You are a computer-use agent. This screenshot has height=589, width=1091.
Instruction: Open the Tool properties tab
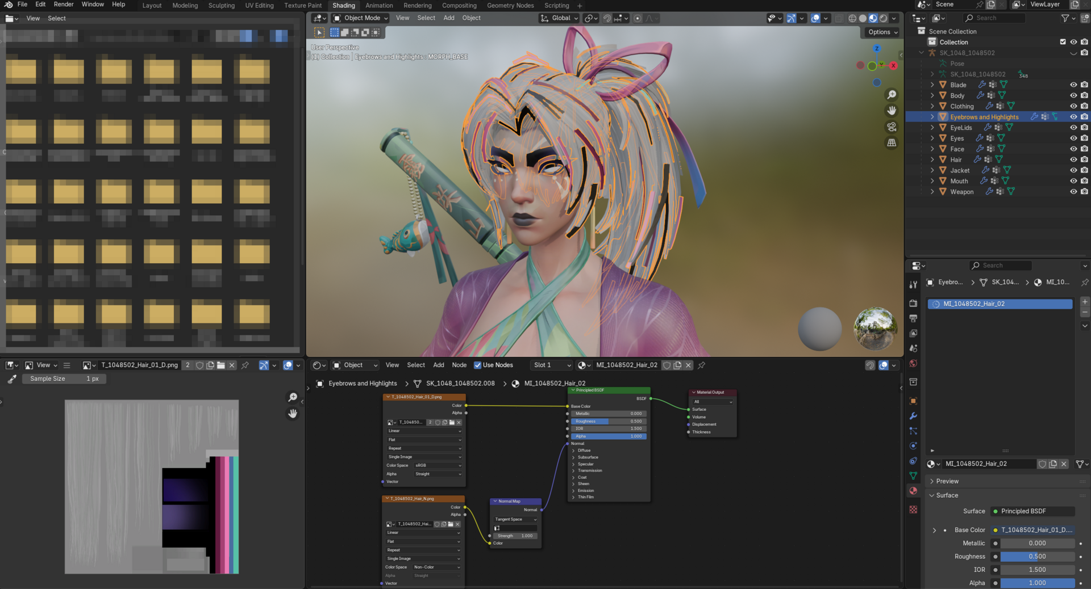913,284
